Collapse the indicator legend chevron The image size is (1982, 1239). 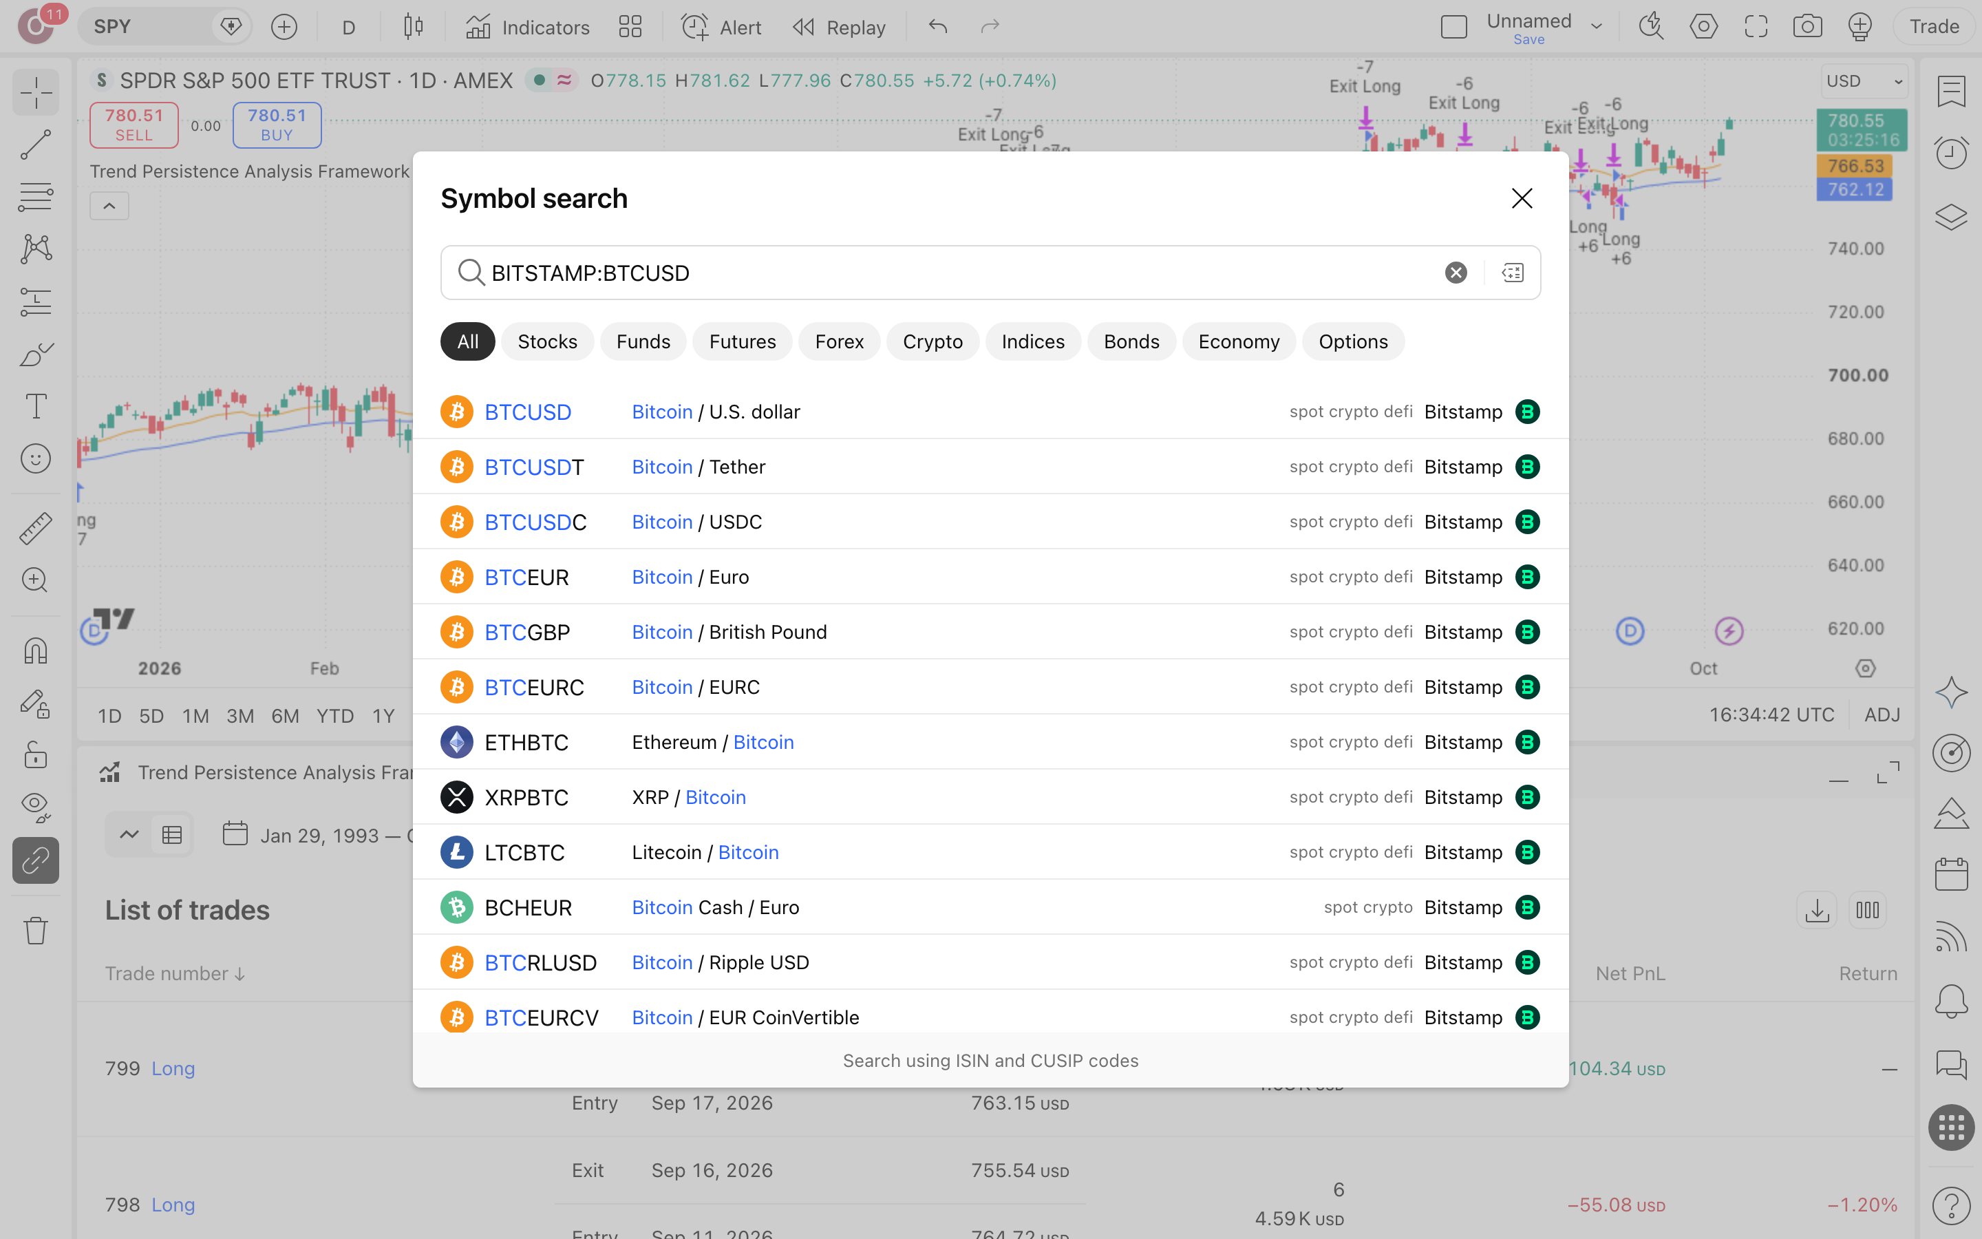pos(109,206)
